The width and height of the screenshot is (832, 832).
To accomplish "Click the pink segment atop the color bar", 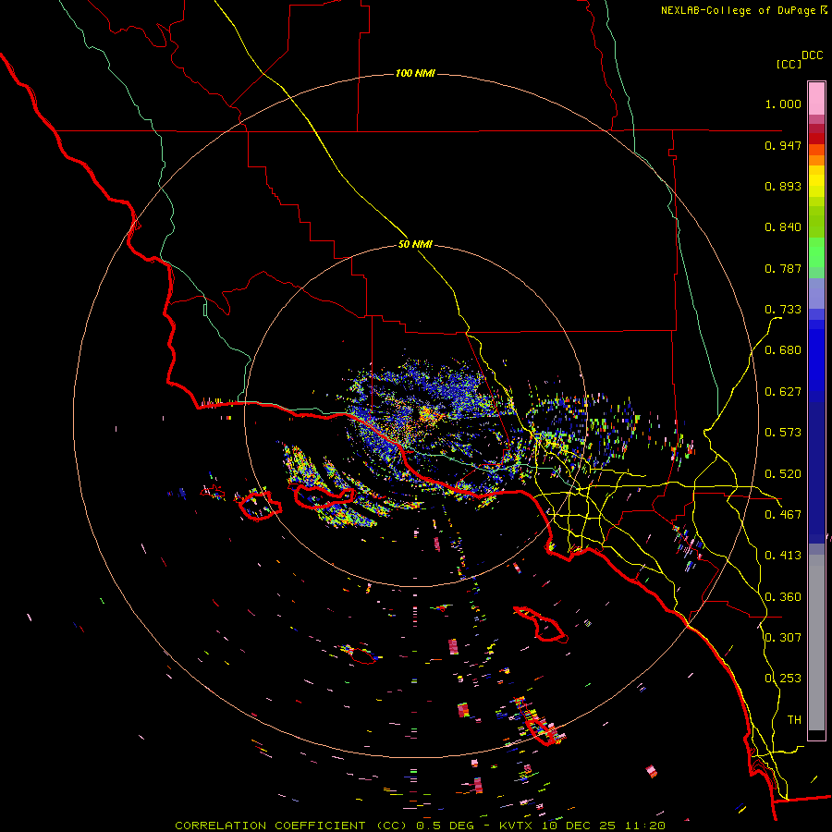I will coord(816,98).
